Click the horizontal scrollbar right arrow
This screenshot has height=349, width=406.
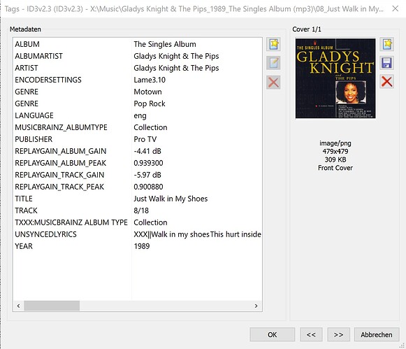point(256,306)
